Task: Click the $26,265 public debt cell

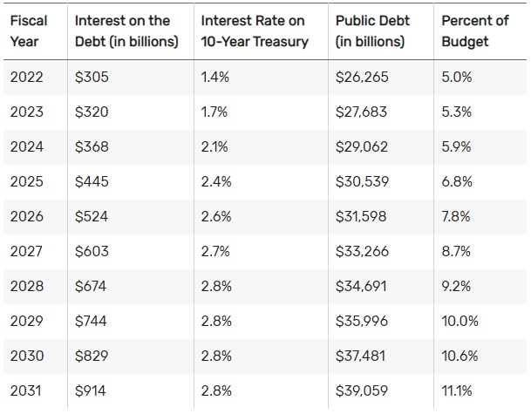Action: point(361,77)
